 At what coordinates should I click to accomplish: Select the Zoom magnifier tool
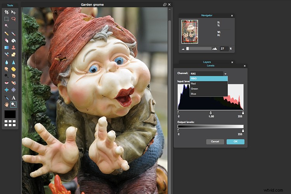[x=13, y=104]
